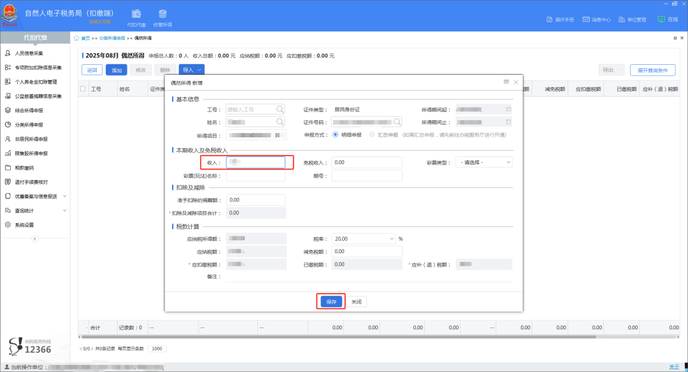Open 税款缴纳 from sidebar
Viewport: 688px width, 372px height.
pos(24,168)
